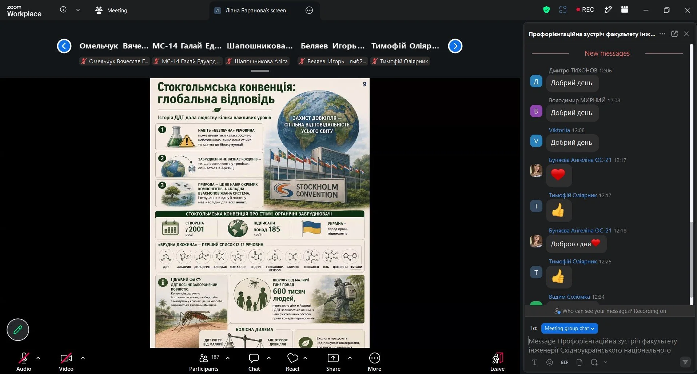The image size is (697, 374).
Task: Click the Meeting tab
Action: pyautogui.click(x=111, y=10)
